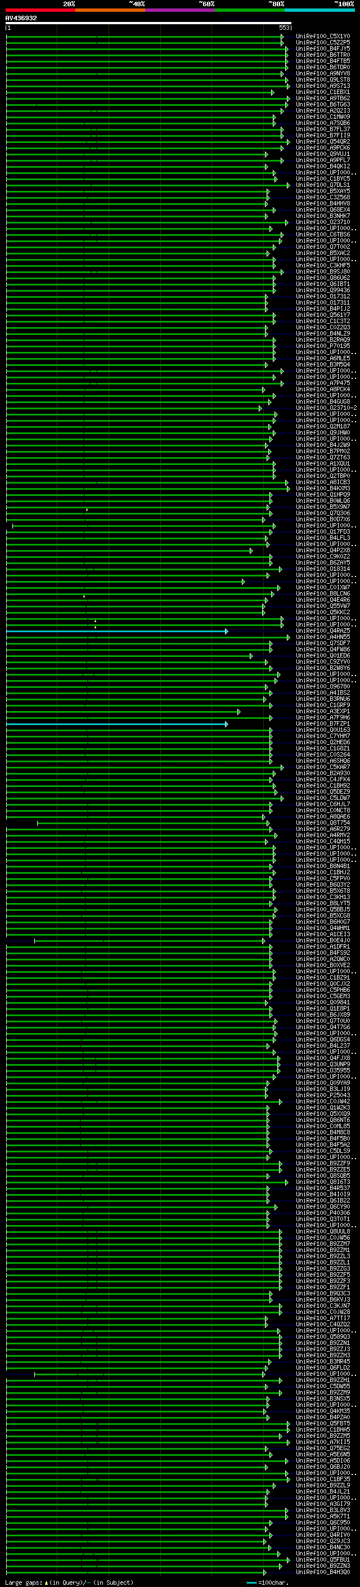Click the cyan ~100% identity legend segment
360x1587 pixels.
coord(319,10)
